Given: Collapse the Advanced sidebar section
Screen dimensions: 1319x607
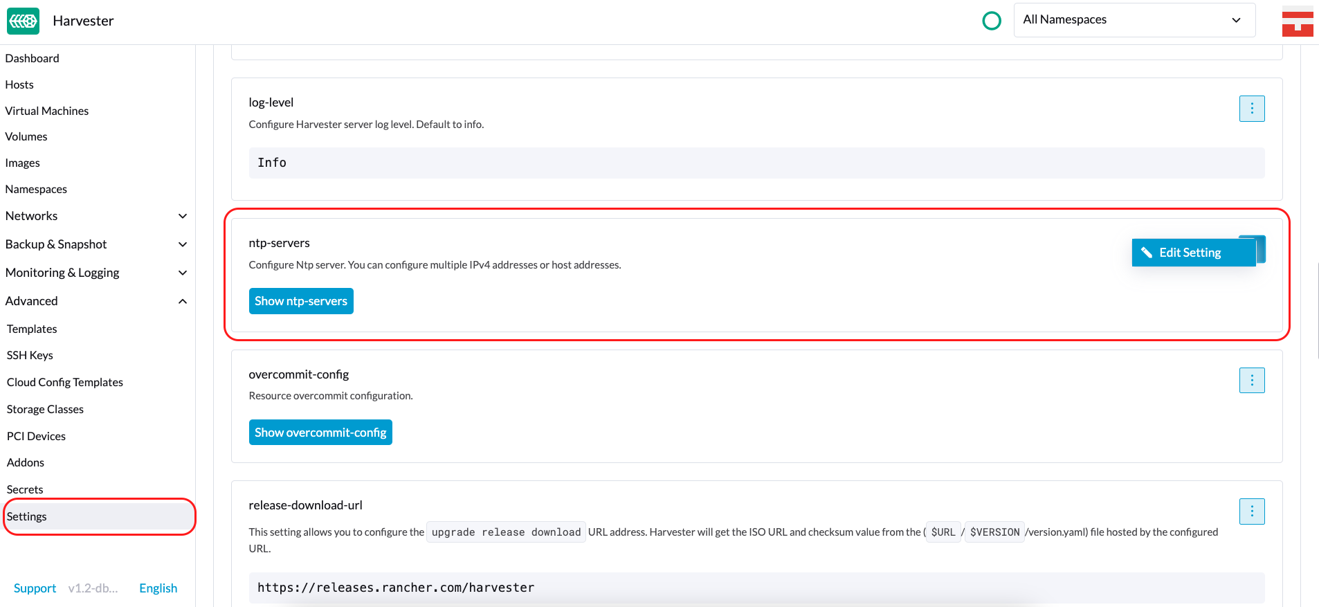Looking at the screenshot, I should pyautogui.click(x=183, y=301).
